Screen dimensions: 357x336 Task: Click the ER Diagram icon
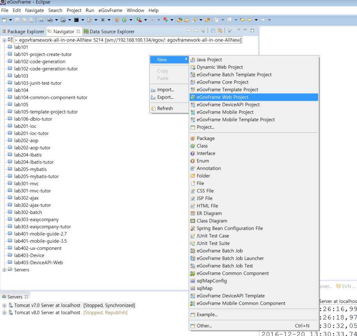[x=193, y=213]
